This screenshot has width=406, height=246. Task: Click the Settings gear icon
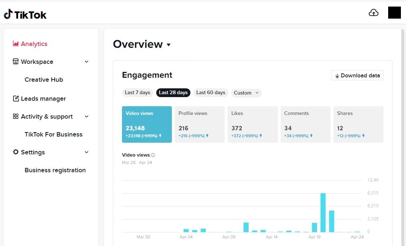coord(16,152)
